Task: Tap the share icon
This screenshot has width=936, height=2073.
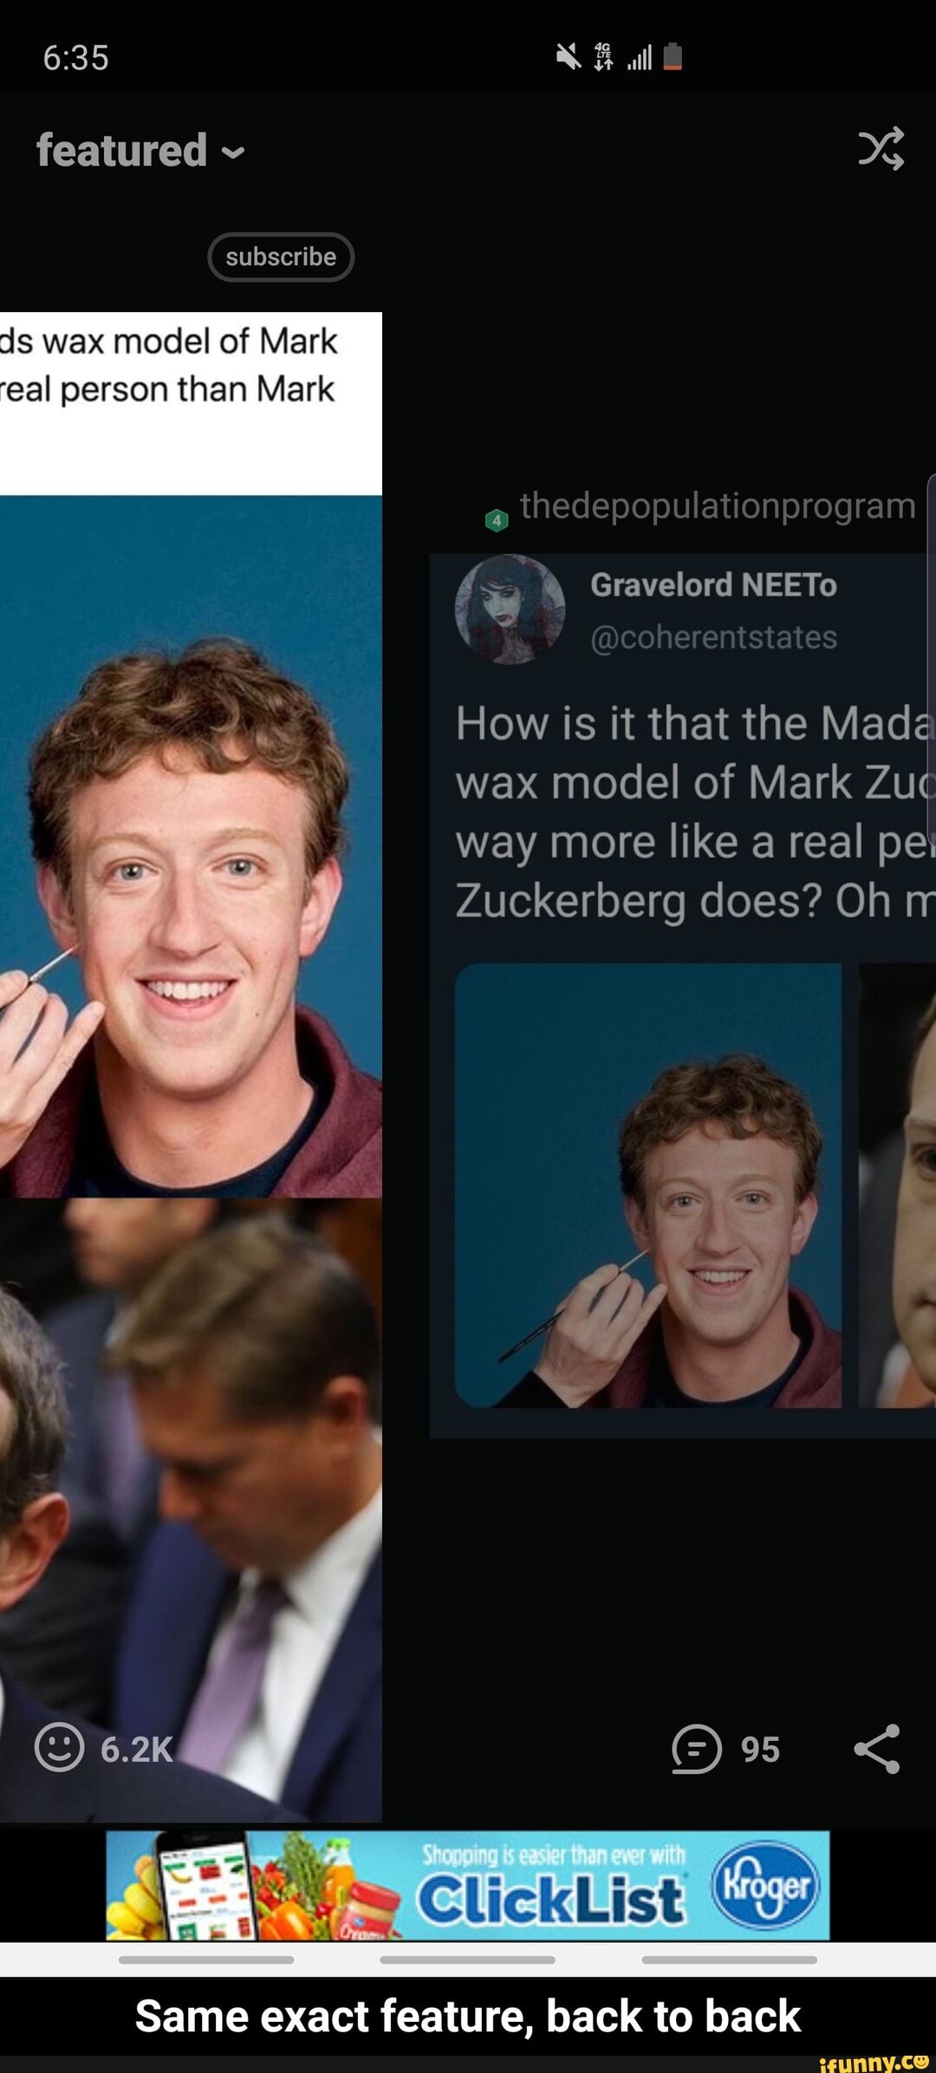Action: click(x=877, y=1748)
